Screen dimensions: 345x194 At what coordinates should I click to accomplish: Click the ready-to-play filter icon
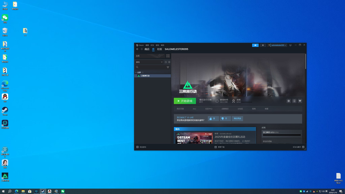[169, 62]
